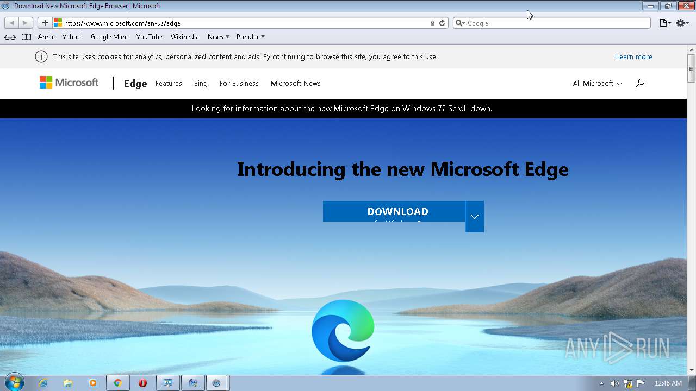The image size is (696, 391).
Task: Open the Bing menu item
Action: (x=201, y=83)
